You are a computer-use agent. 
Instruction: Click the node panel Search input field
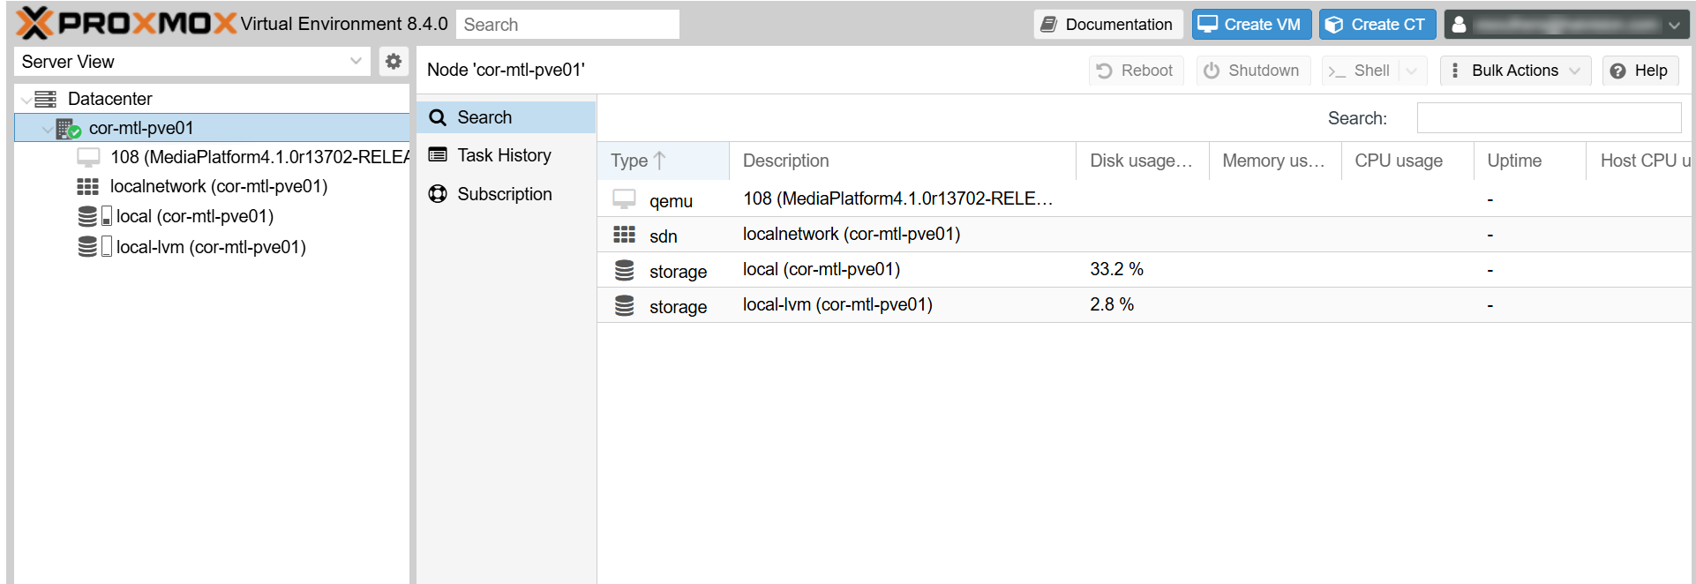pyautogui.click(x=1548, y=118)
